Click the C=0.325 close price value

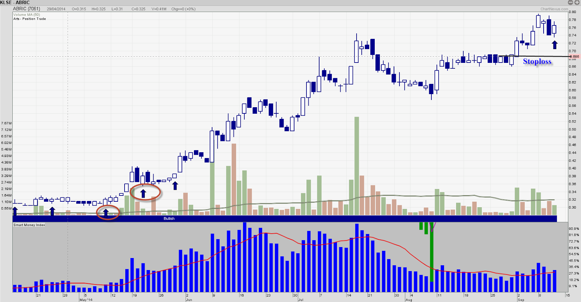(138, 9)
